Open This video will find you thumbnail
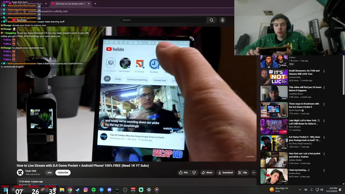Image resolution: width=345 pixels, height=194 pixels. (x=274, y=93)
